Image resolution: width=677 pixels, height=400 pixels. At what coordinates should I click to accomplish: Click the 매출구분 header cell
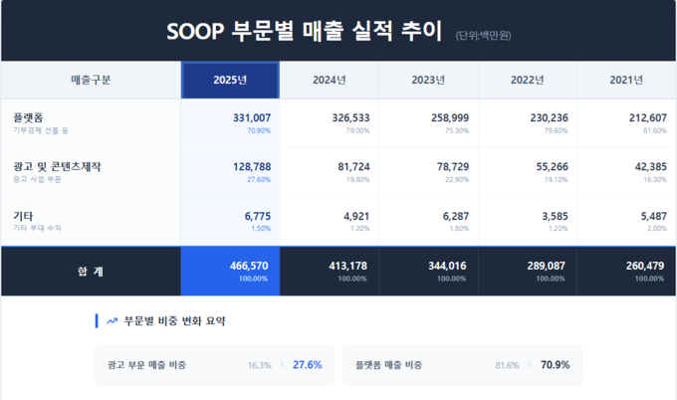91,80
